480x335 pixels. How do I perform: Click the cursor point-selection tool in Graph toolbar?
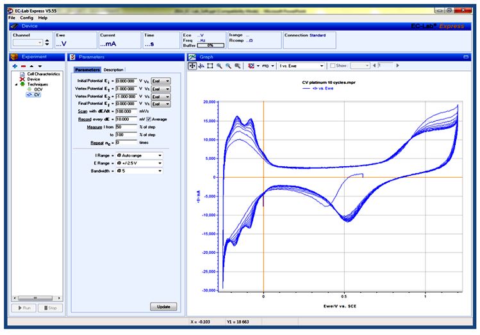point(201,66)
